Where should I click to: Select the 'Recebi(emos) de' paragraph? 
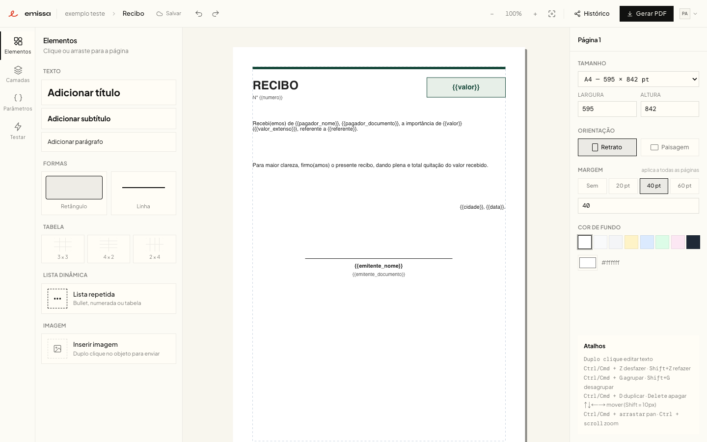tap(357, 126)
